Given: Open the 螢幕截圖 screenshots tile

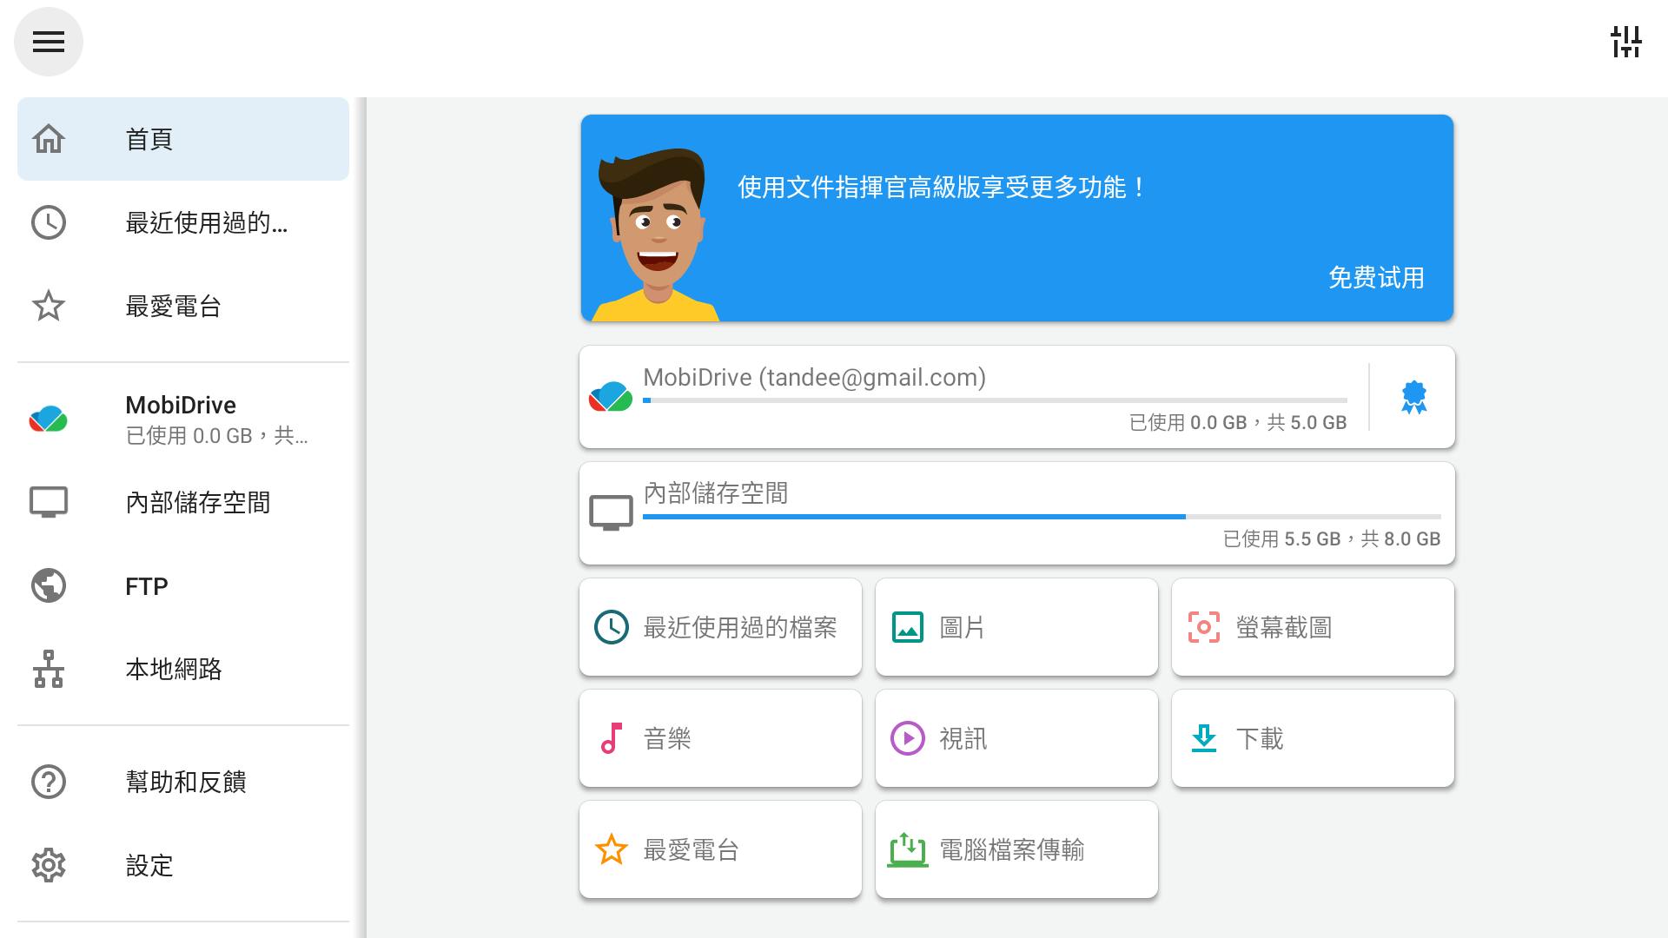Looking at the screenshot, I should (1313, 627).
